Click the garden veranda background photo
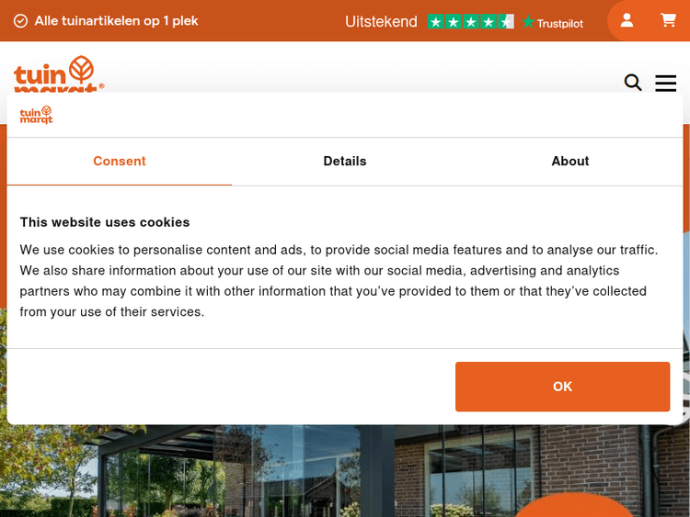This screenshot has width=690, height=517. 276,473
